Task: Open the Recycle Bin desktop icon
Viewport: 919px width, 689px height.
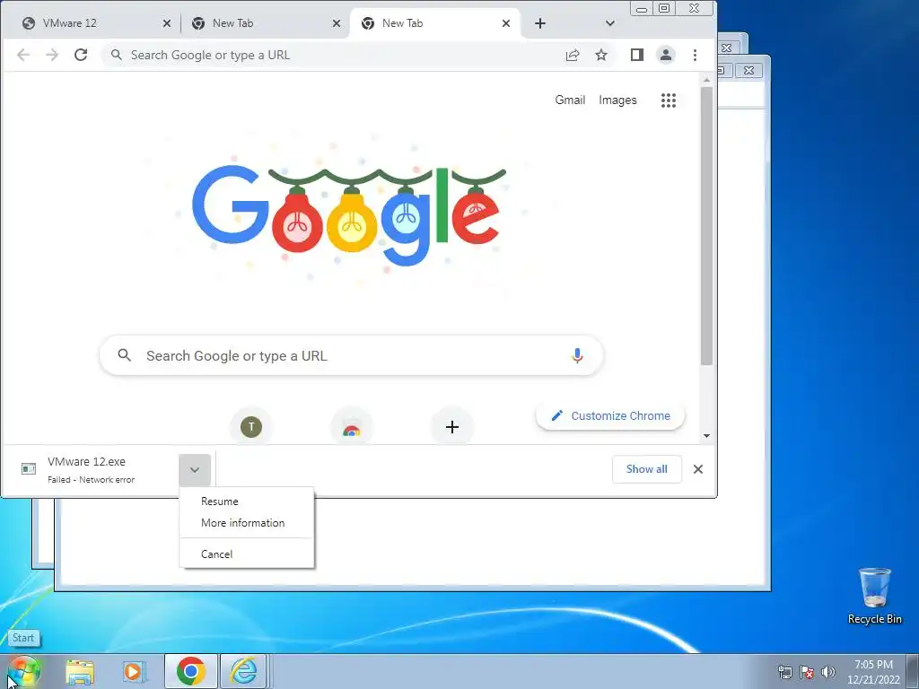Action: (x=874, y=596)
